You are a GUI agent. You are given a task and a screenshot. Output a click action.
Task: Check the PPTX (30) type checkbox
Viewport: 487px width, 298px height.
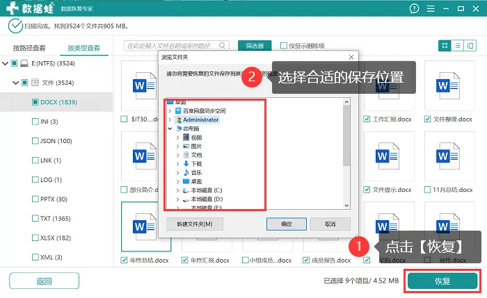(35, 199)
